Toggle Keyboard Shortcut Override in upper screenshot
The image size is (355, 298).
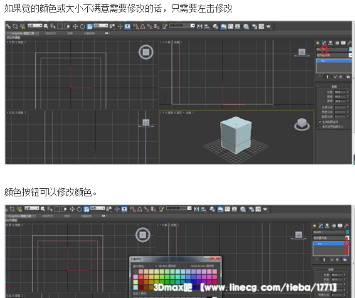[x=127, y=26]
